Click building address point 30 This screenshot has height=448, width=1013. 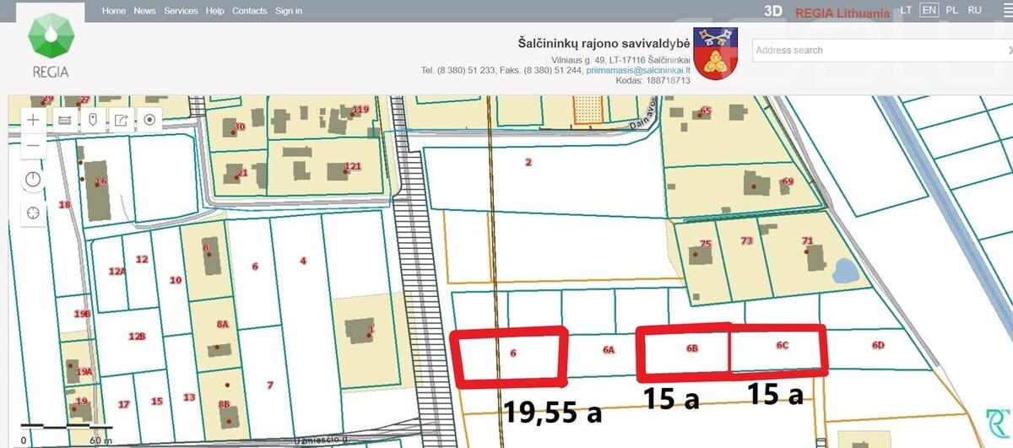point(239,127)
